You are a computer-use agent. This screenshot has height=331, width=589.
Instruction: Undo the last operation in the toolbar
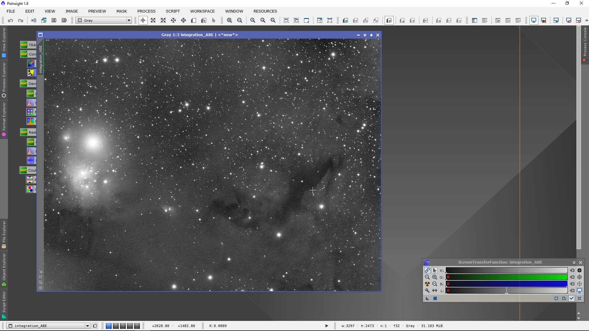pos(10,21)
